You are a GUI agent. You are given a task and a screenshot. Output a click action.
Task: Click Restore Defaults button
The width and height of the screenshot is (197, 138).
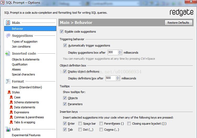click(x=178, y=23)
